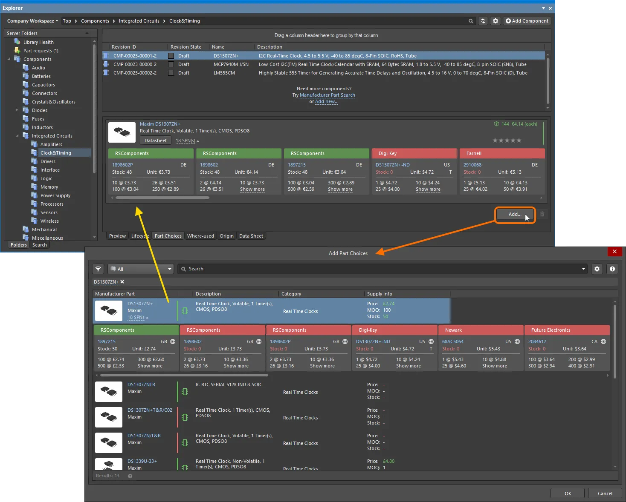
Task: Collapse the Integrated Circuits tree node
Action: pos(17,136)
